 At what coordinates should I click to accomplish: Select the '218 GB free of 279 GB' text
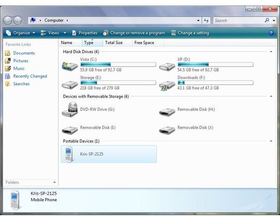click(x=100, y=88)
